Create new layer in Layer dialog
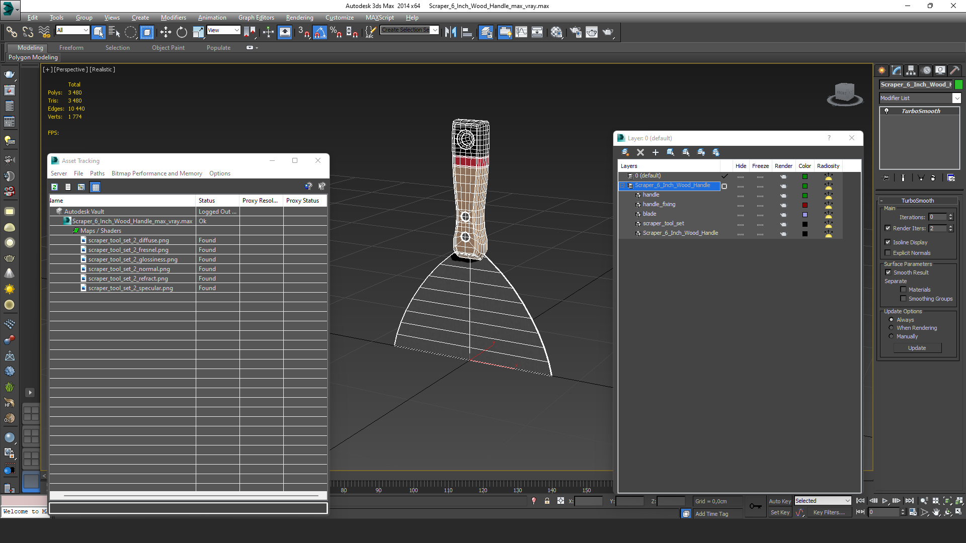This screenshot has width=966, height=543. point(625,152)
